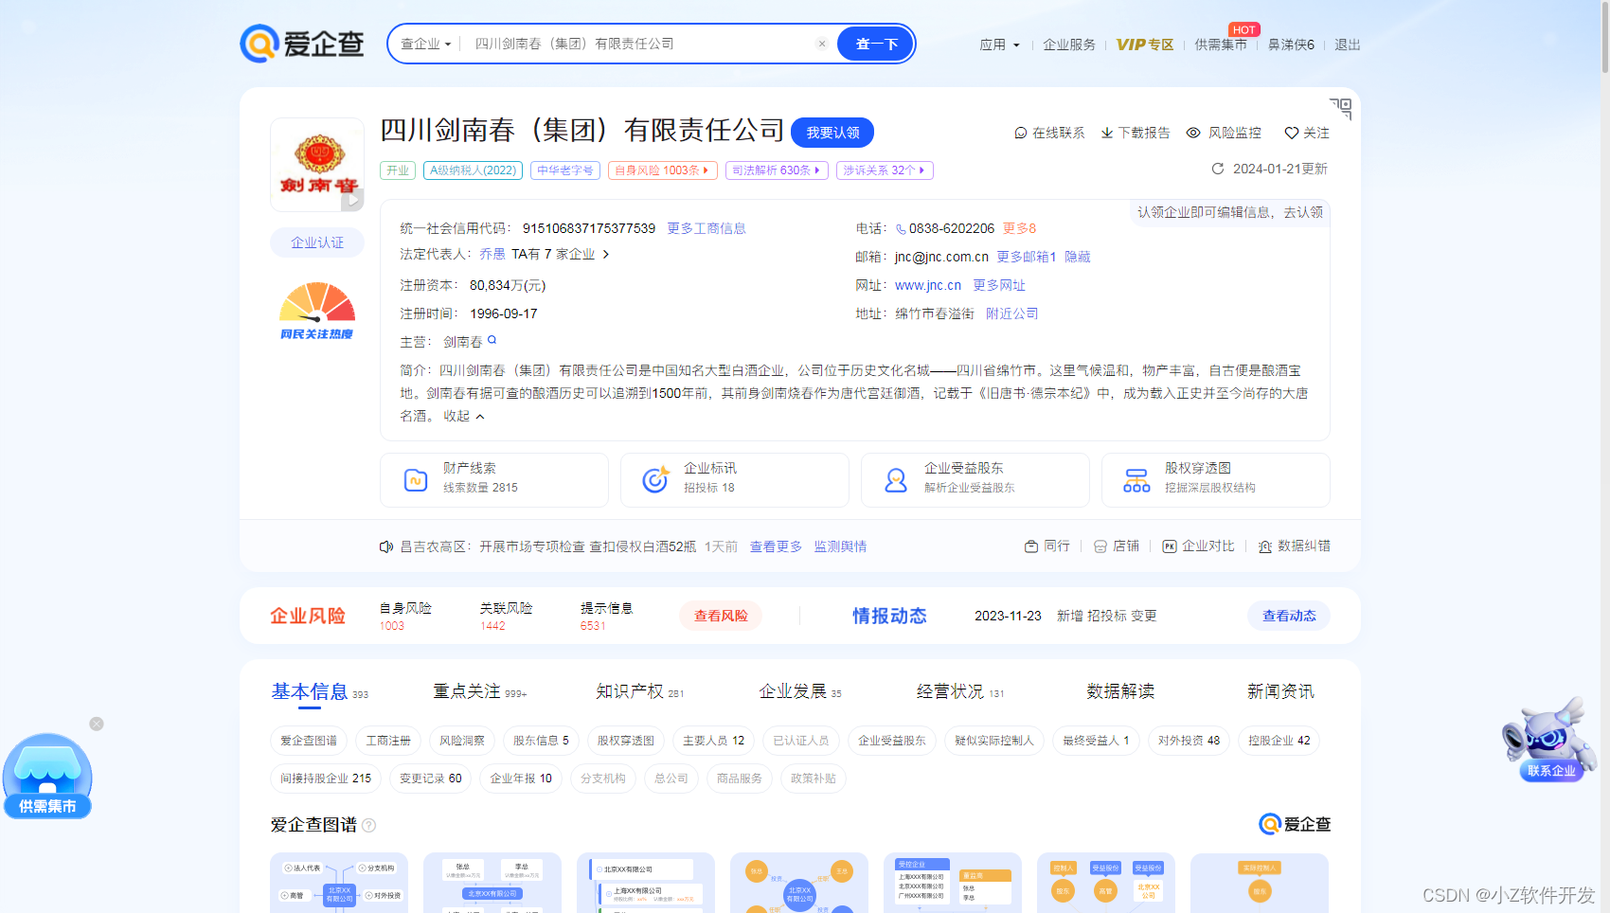Click the 店铺 shop icon
Viewport: 1610px width, 913px height.
tap(1100, 546)
